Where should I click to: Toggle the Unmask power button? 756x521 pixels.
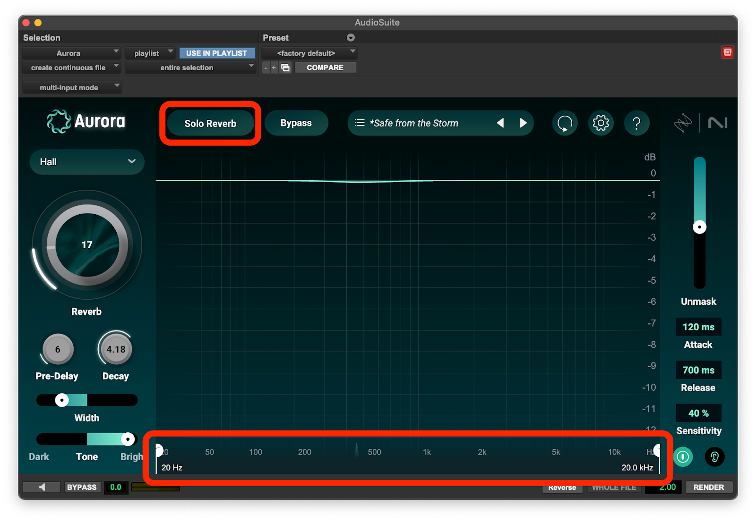pos(683,456)
